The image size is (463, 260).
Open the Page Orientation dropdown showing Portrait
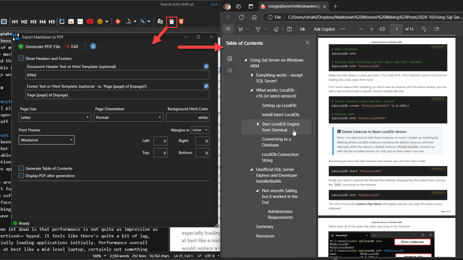pyautogui.click(x=128, y=117)
